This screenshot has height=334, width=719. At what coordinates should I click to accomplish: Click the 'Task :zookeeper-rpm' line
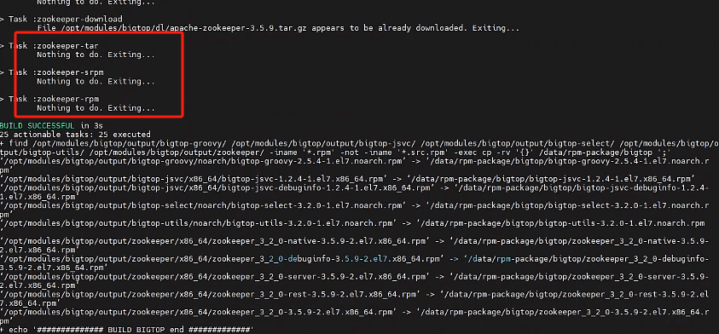(49, 99)
